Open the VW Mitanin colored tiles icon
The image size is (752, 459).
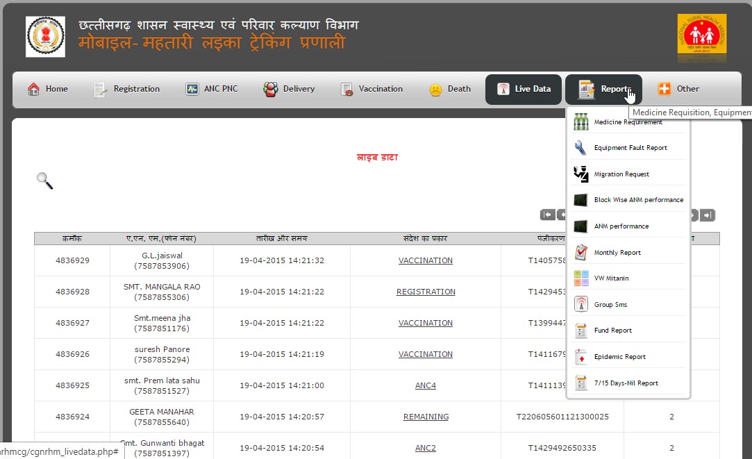coord(581,278)
